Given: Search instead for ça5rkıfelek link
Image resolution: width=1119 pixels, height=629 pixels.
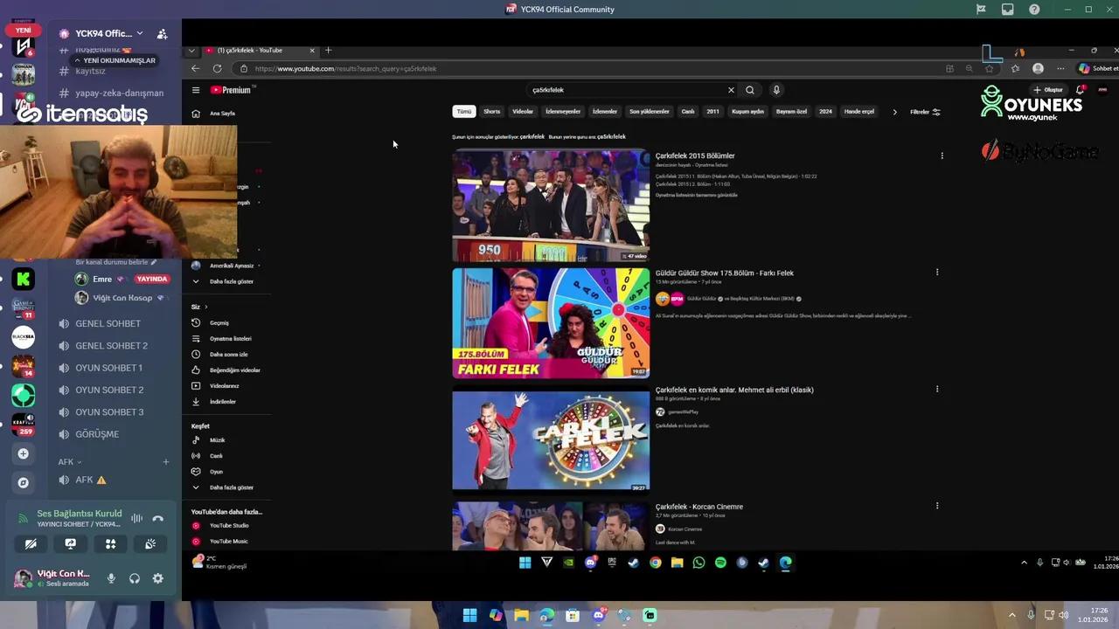Looking at the screenshot, I should [611, 136].
